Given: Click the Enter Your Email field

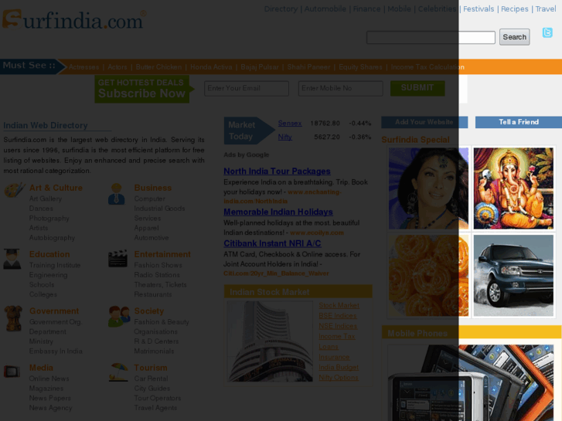Looking at the screenshot, I should 247,88.
